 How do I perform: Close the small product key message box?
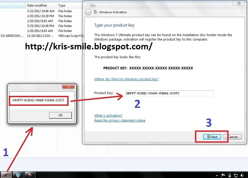coord(69,86)
